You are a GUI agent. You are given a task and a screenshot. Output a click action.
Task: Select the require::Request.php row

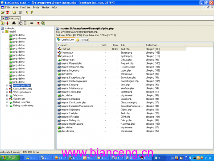point(122,64)
